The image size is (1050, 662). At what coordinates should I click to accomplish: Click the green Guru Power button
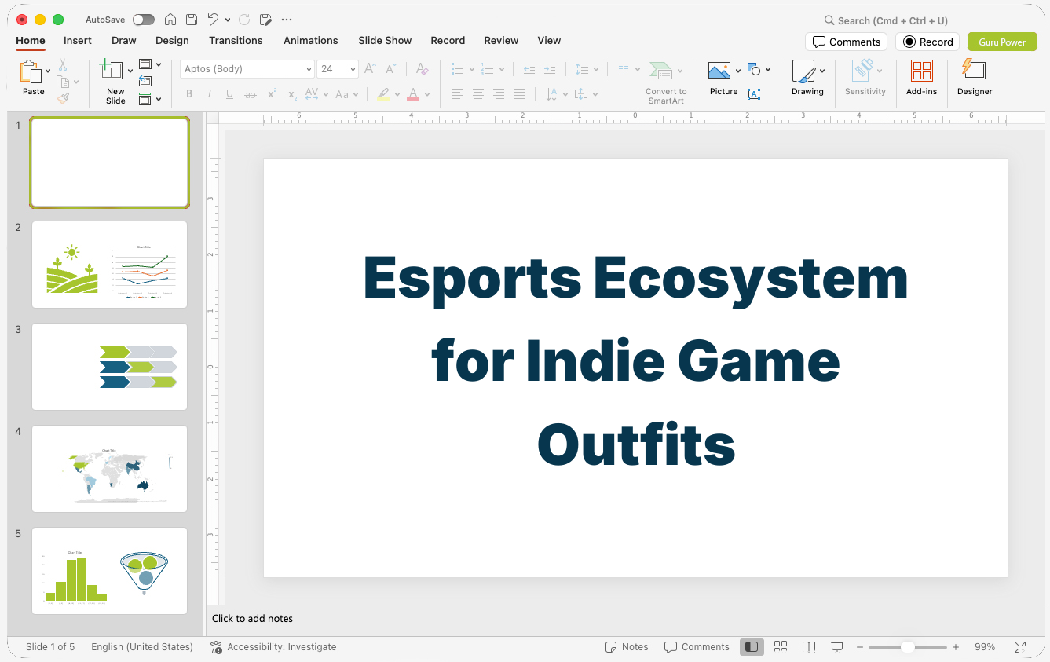click(x=1002, y=42)
